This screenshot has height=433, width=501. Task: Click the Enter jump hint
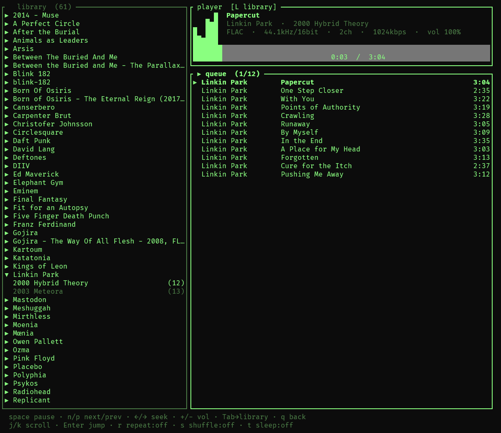click(x=84, y=425)
